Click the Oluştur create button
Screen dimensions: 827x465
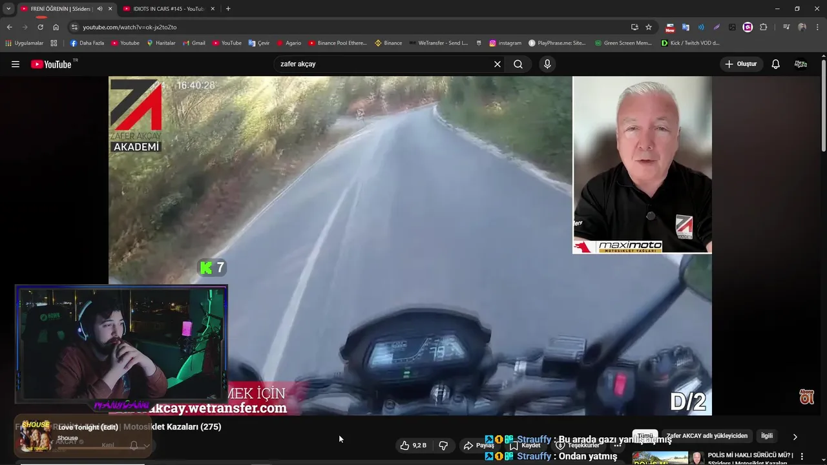click(740, 64)
